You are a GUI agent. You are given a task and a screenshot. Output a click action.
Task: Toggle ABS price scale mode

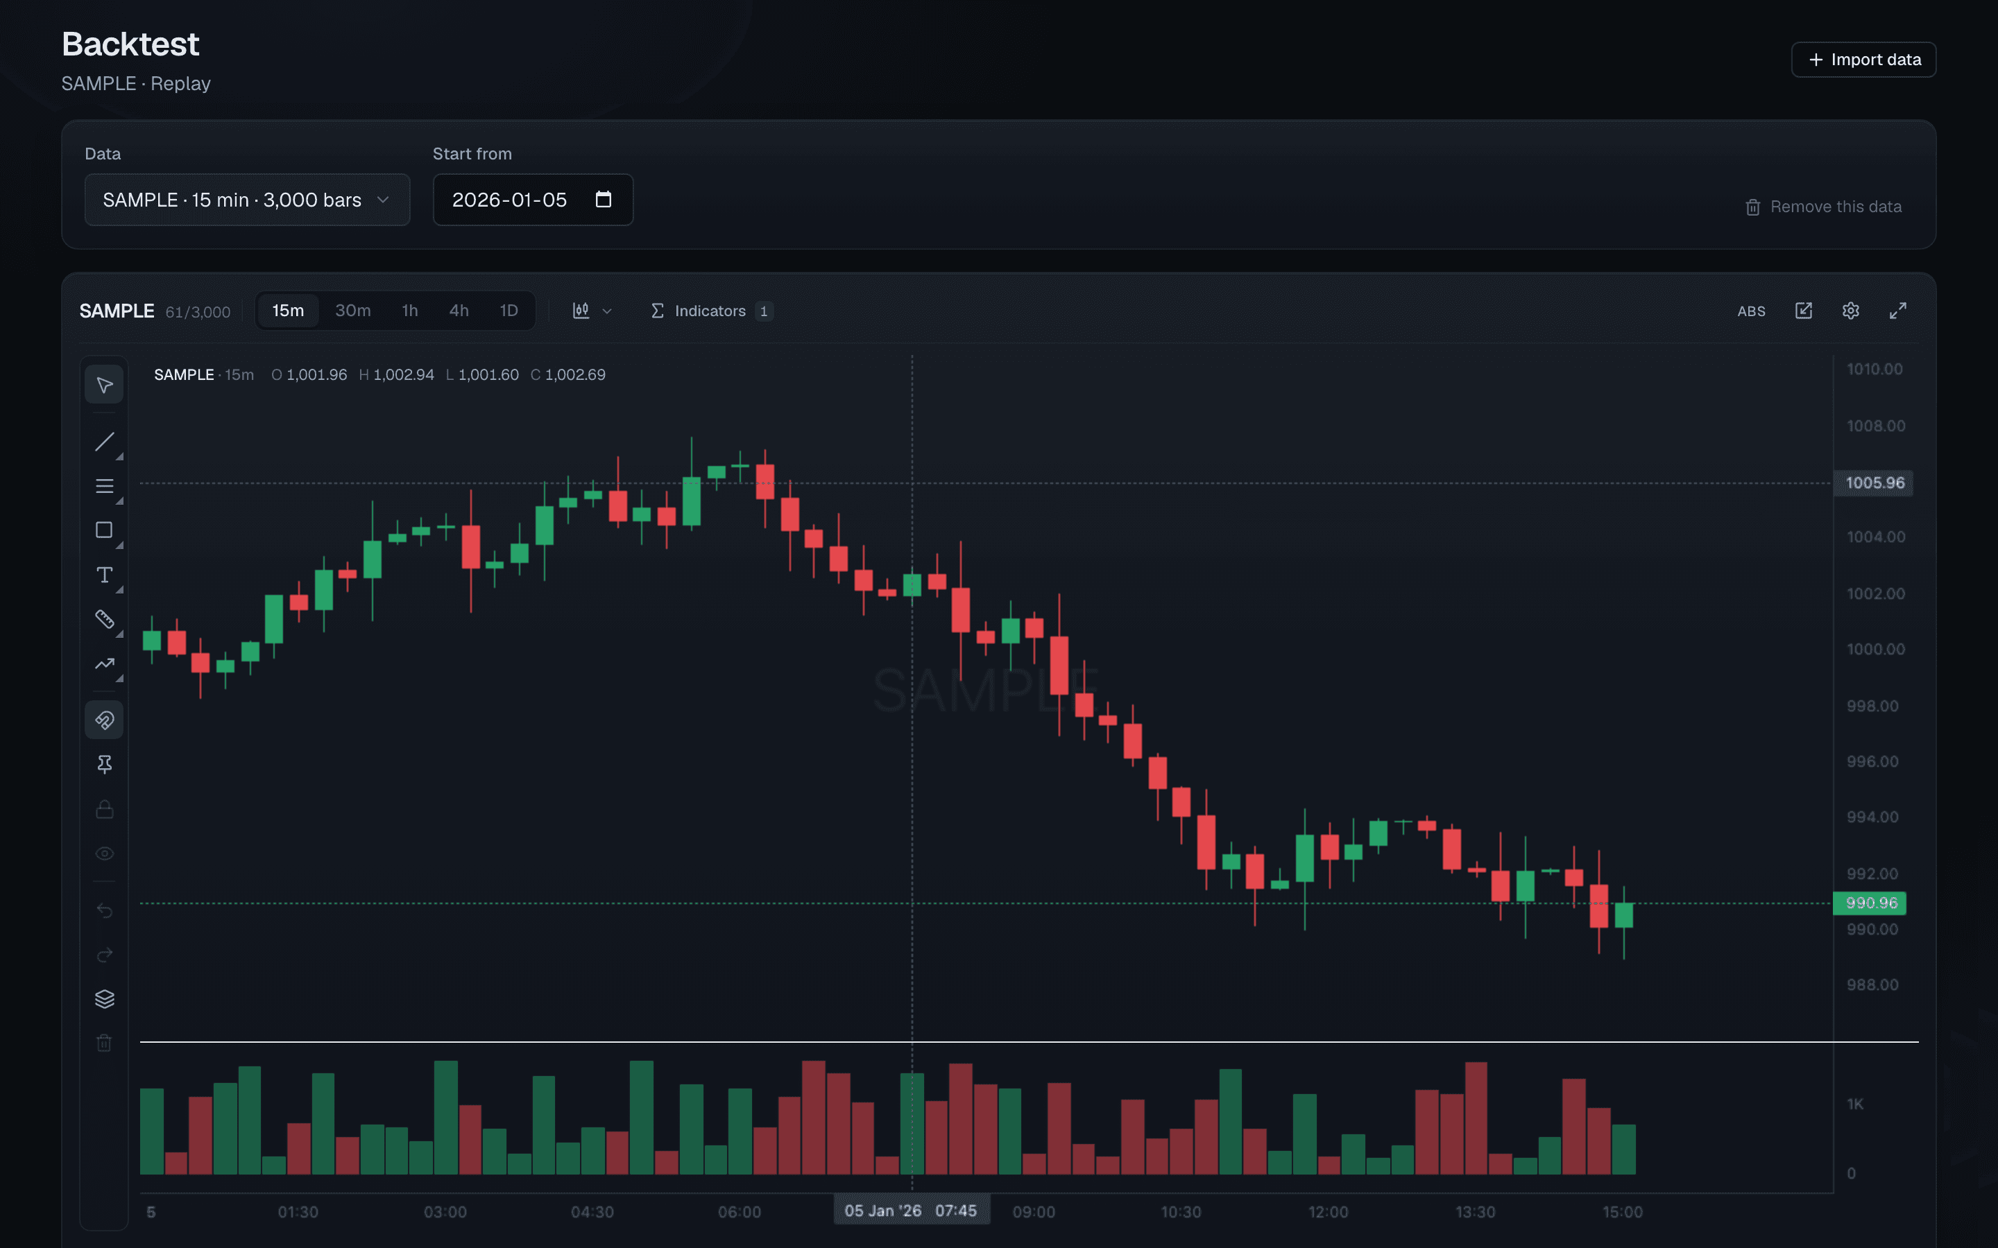pos(1751,311)
